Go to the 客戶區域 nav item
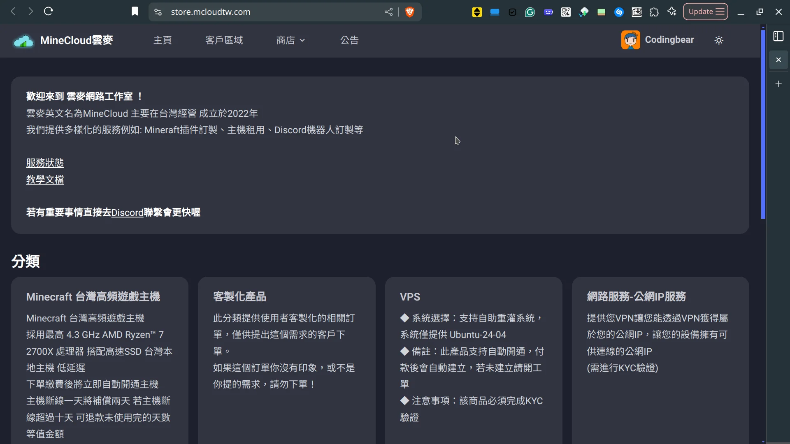 pyautogui.click(x=224, y=40)
